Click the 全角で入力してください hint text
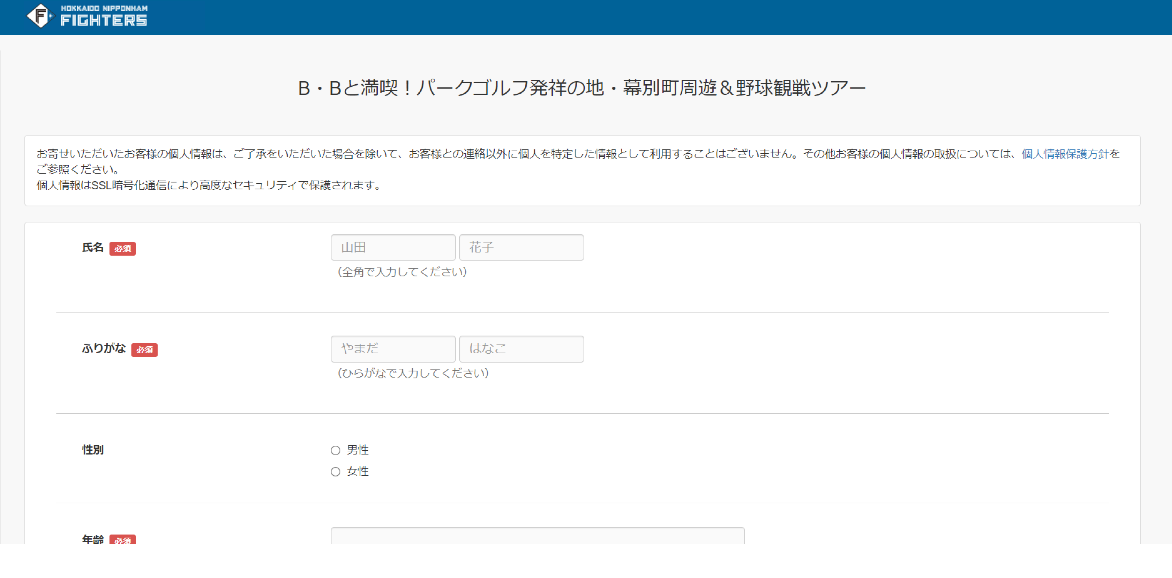Screen dimensions: 1172x578 tap(402, 272)
